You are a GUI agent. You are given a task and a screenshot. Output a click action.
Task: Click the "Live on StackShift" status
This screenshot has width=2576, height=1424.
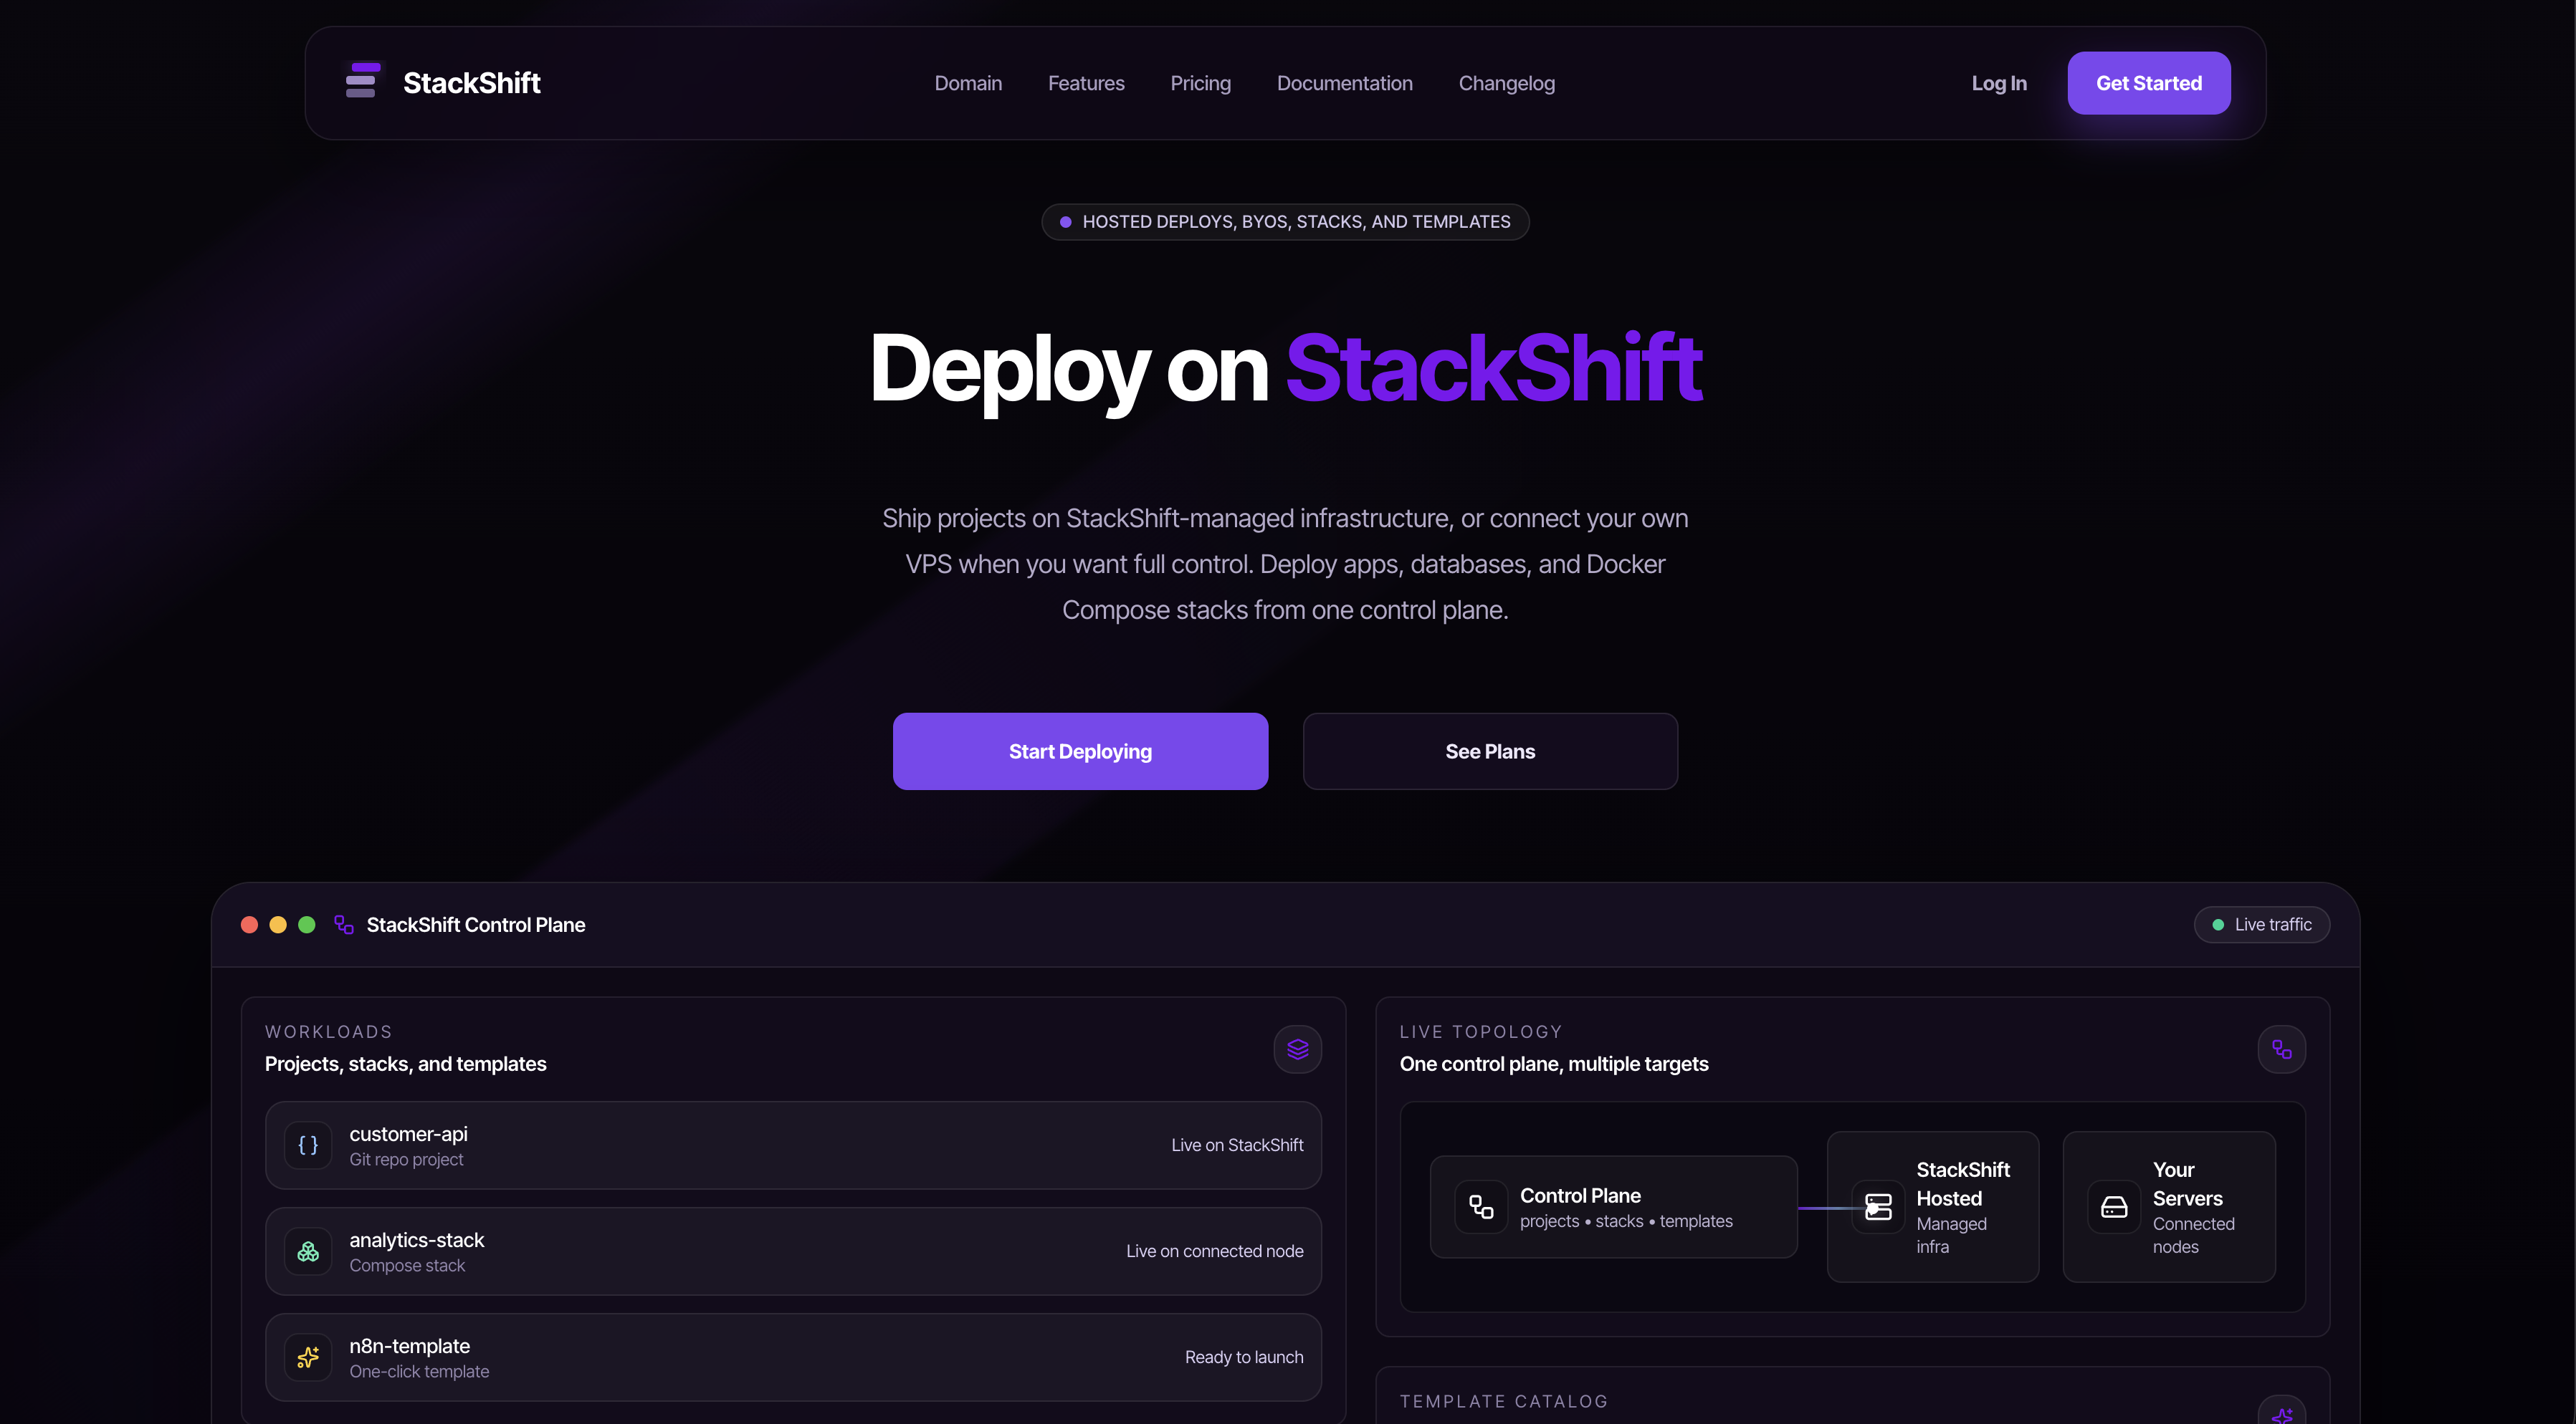1237,1144
